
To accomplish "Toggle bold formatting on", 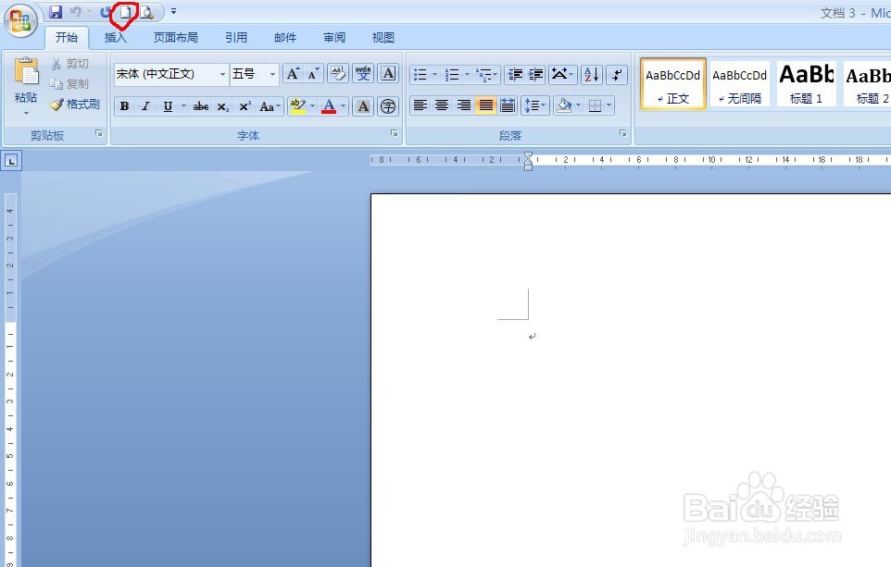I will pos(124,105).
